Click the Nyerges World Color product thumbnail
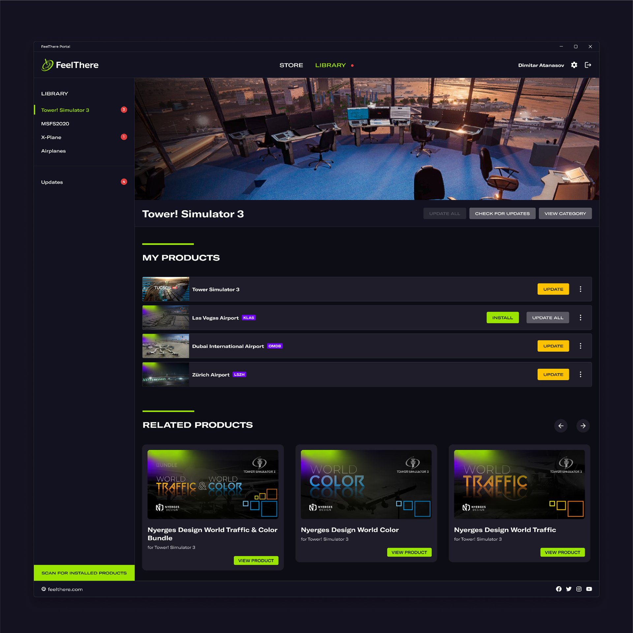Viewport: 633px width, 633px height. [x=366, y=484]
